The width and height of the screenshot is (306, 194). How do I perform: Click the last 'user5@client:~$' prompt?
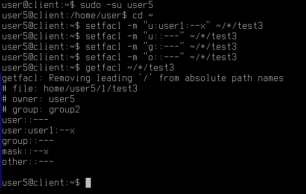pyautogui.click(x=41, y=182)
